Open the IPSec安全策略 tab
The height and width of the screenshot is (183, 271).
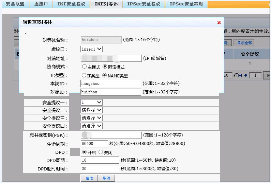(x=186, y=4)
